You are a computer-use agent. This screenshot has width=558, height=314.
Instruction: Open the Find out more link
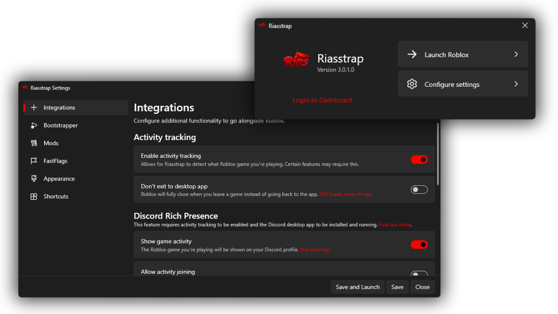click(x=395, y=225)
